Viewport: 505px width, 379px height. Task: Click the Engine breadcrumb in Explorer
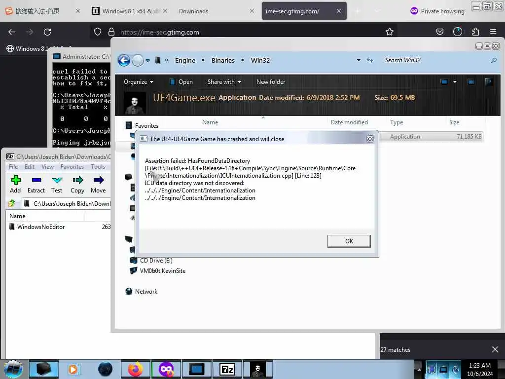pos(185,60)
